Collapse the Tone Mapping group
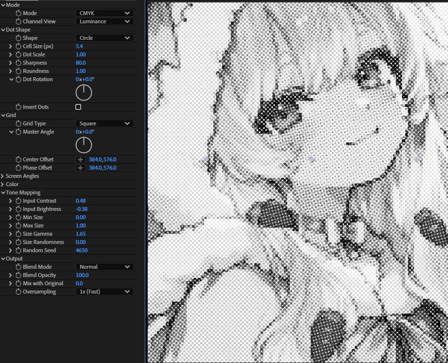This screenshot has height=363, width=448. tap(3, 192)
